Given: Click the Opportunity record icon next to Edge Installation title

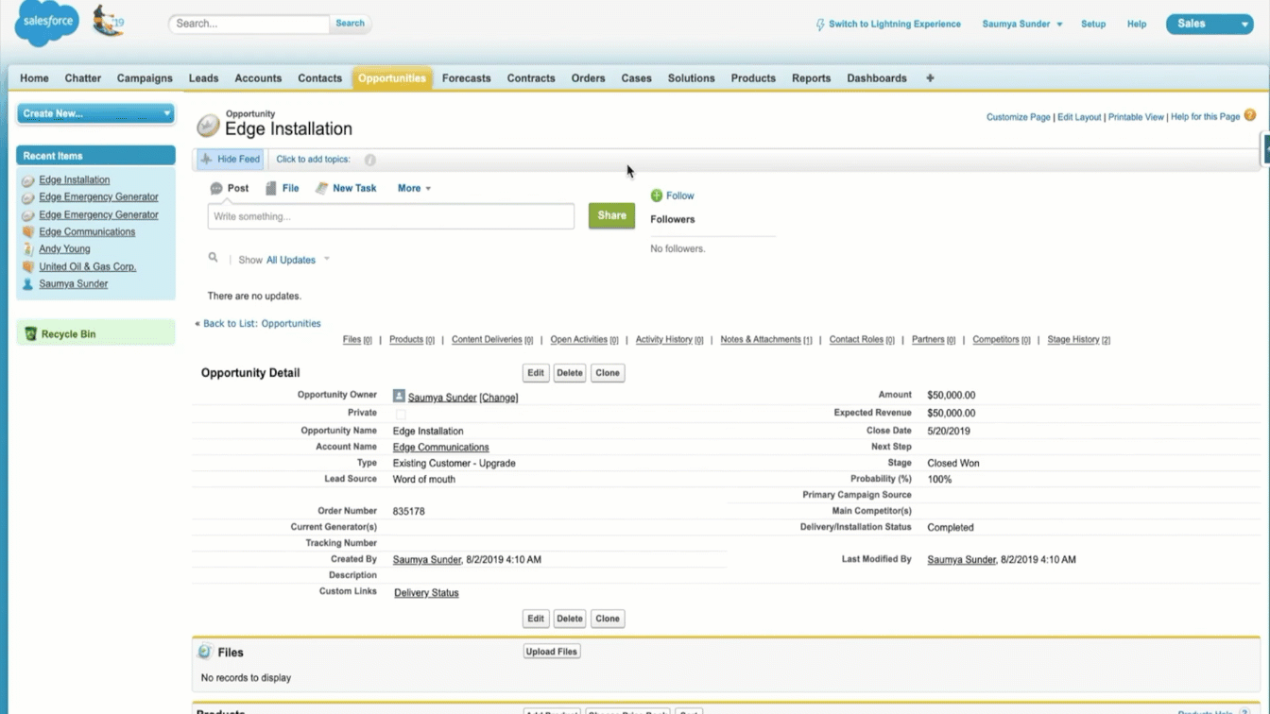Looking at the screenshot, I should pos(208,126).
